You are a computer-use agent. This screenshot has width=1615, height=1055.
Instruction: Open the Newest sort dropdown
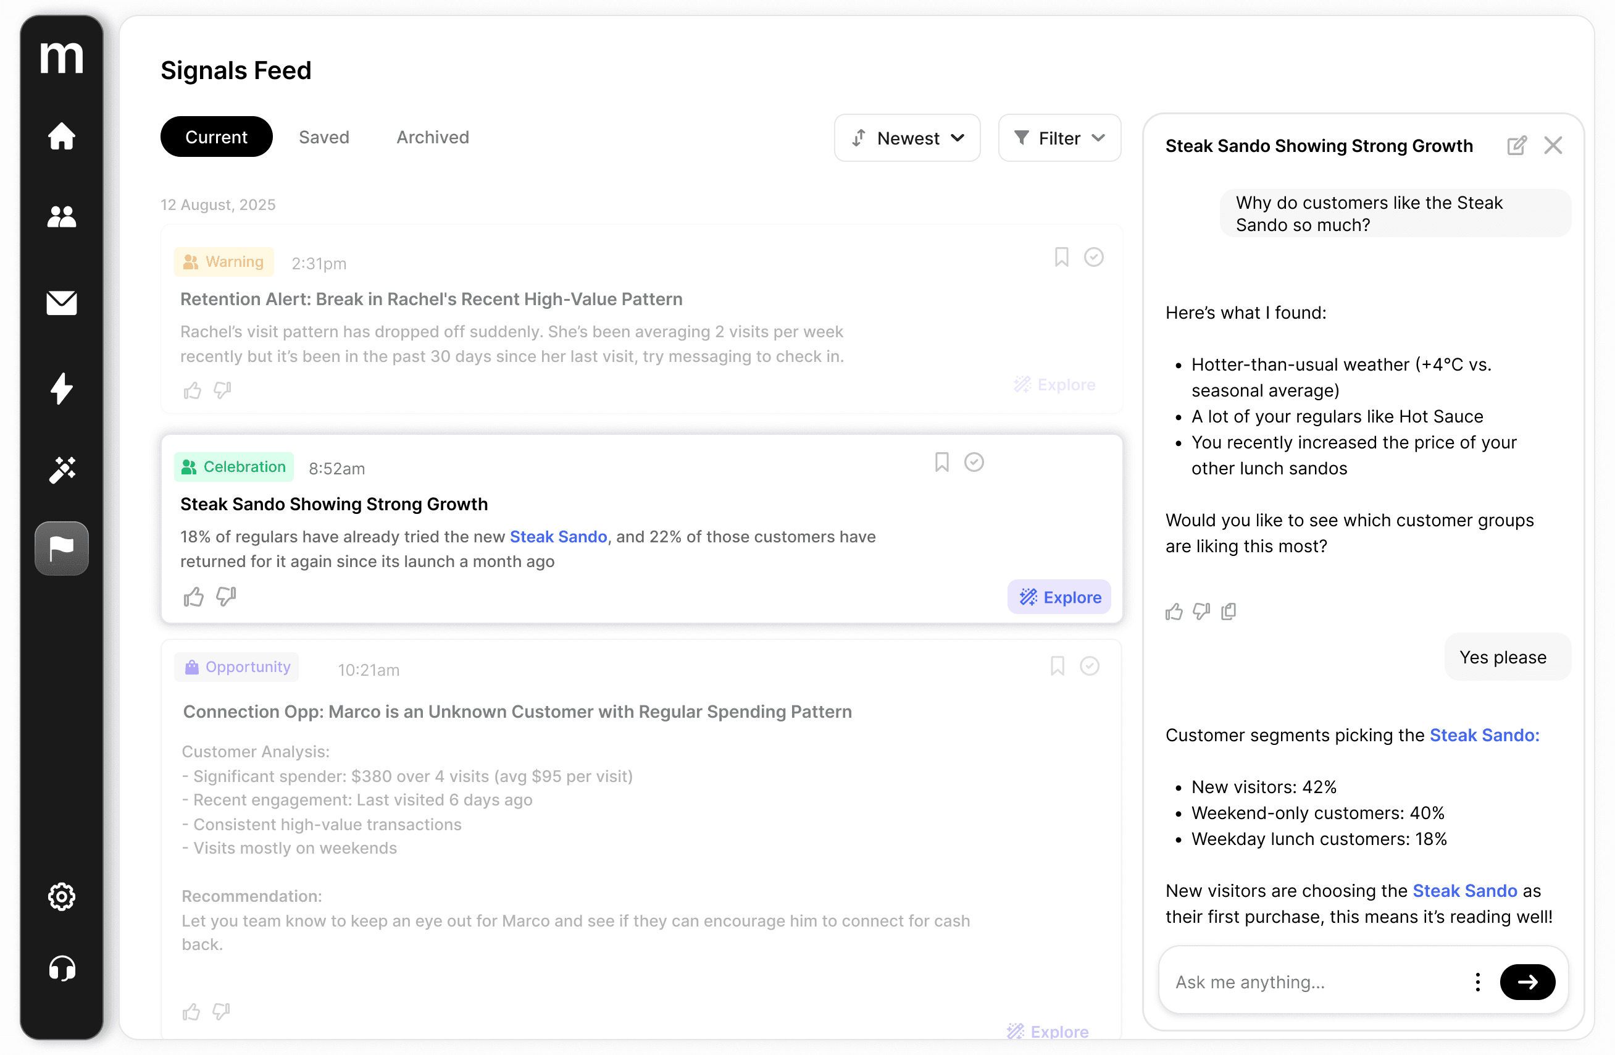[x=906, y=138]
